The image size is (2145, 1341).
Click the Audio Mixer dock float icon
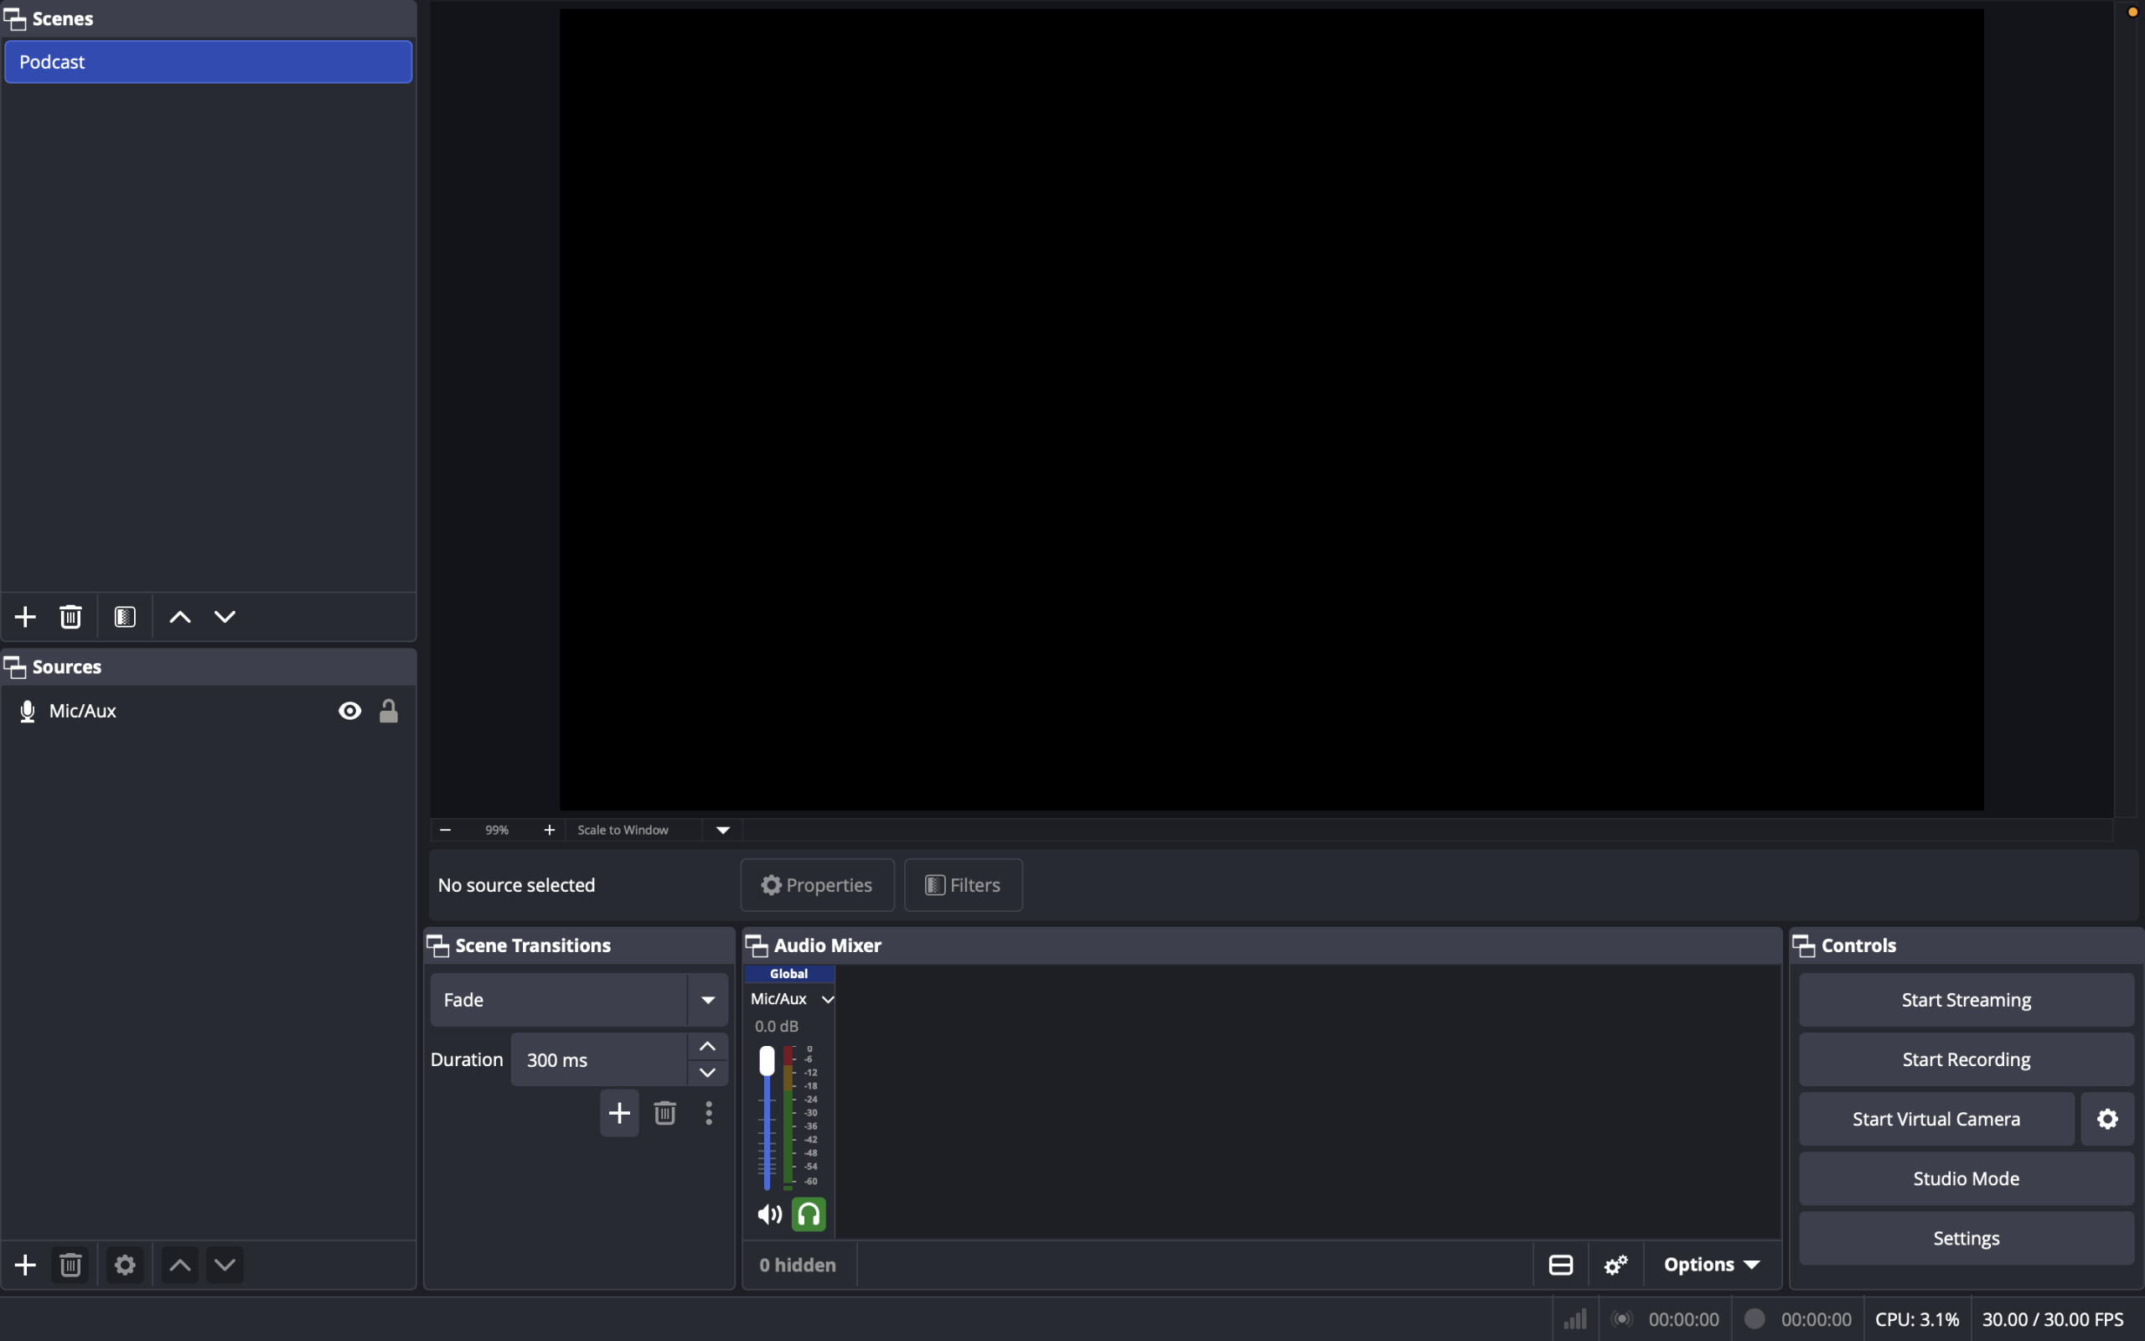757,945
